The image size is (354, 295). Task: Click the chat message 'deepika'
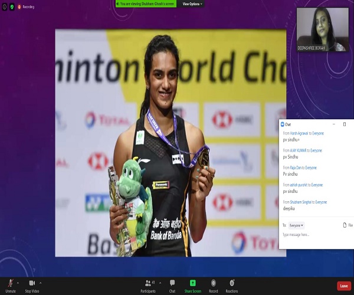point(289,208)
